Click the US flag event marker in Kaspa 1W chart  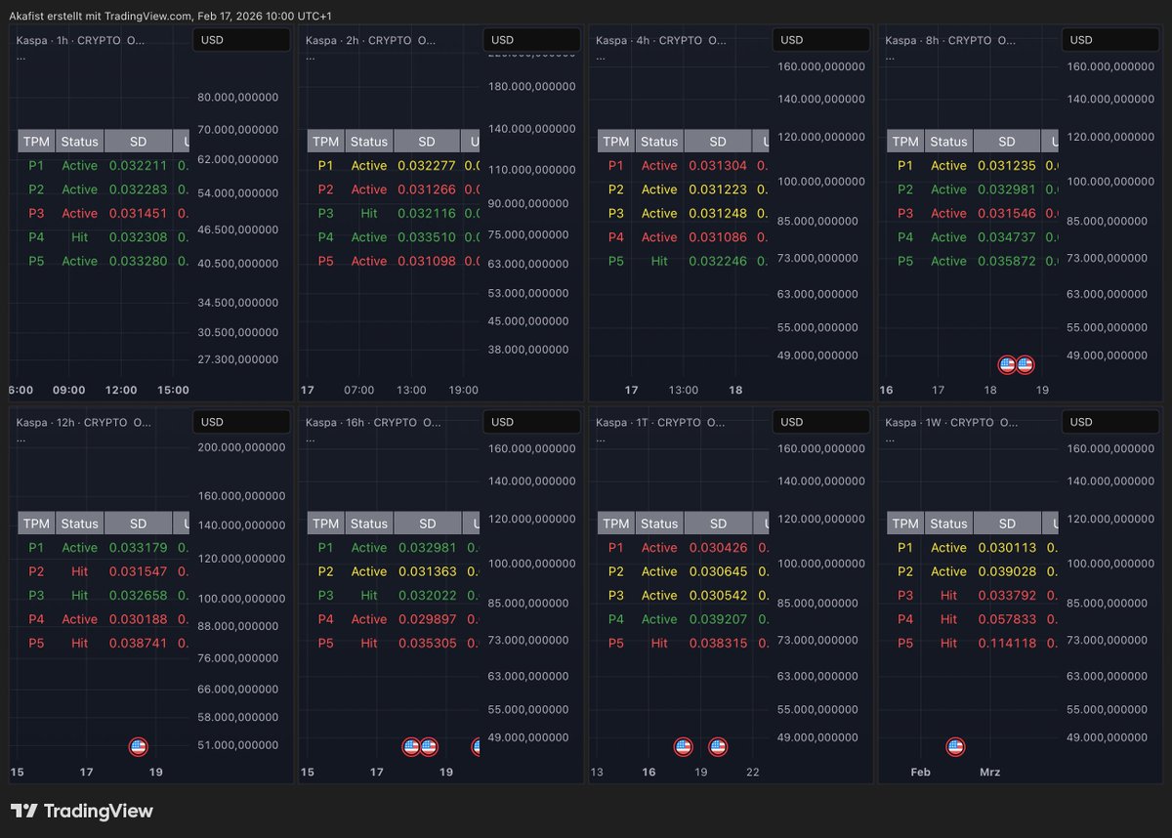pyautogui.click(x=955, y=747)
